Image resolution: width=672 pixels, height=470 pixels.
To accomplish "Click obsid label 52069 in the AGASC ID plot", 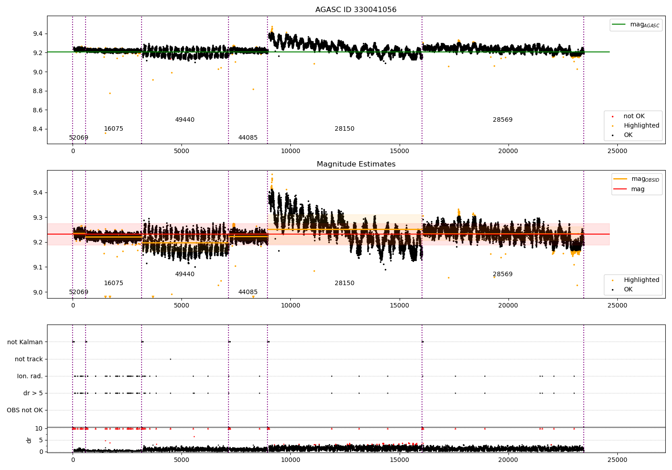I will [x=79, y=138].
